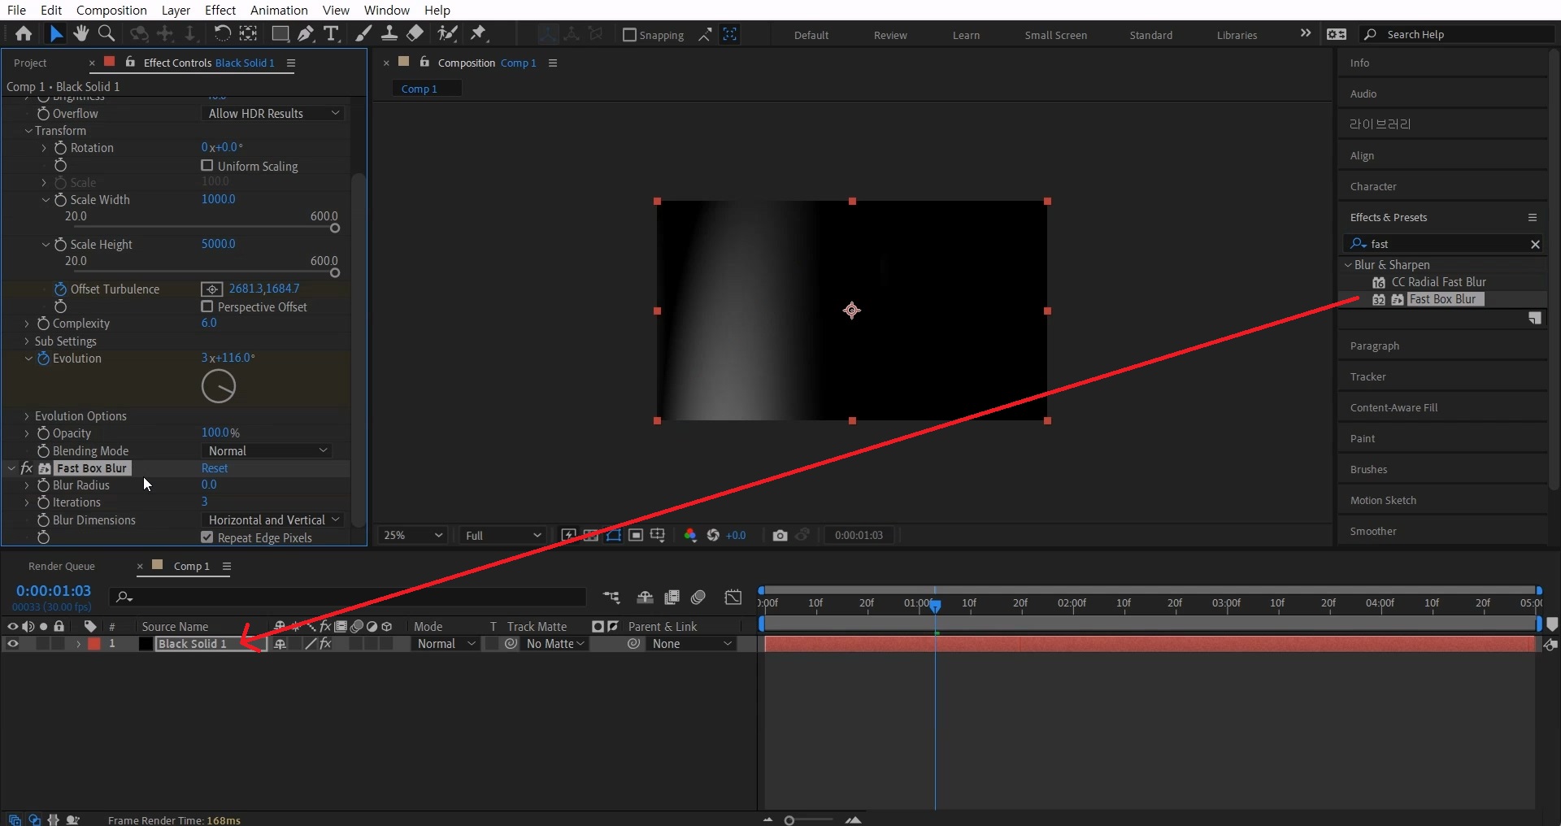The width and height of the screenshot is (1561, 826).
Task: Click Motion Blur enable icon in timeline
Action: pos(698,598)
